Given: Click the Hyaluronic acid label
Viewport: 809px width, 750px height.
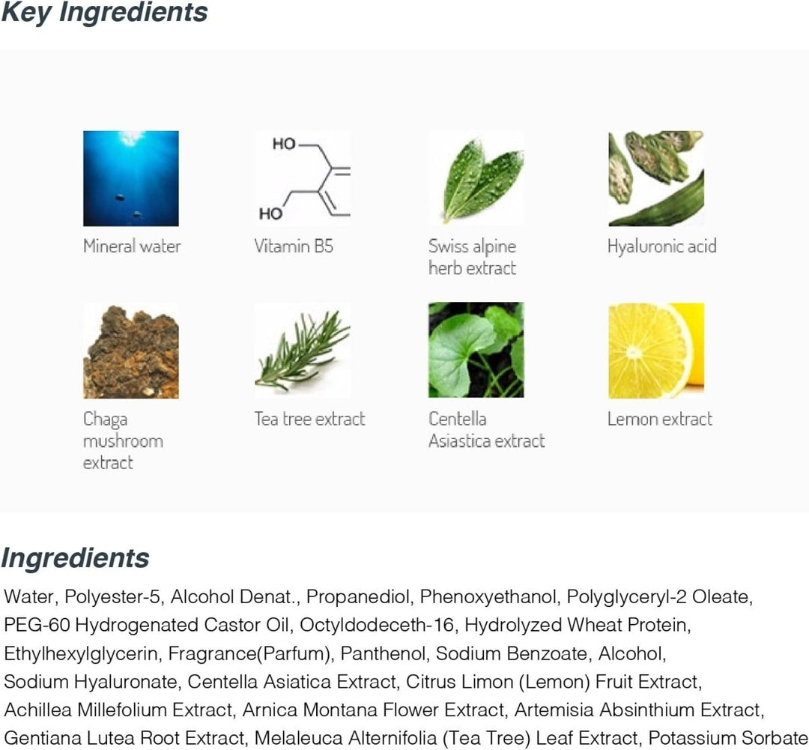Looking at the screenshot, I should click(x=662, y=247).
